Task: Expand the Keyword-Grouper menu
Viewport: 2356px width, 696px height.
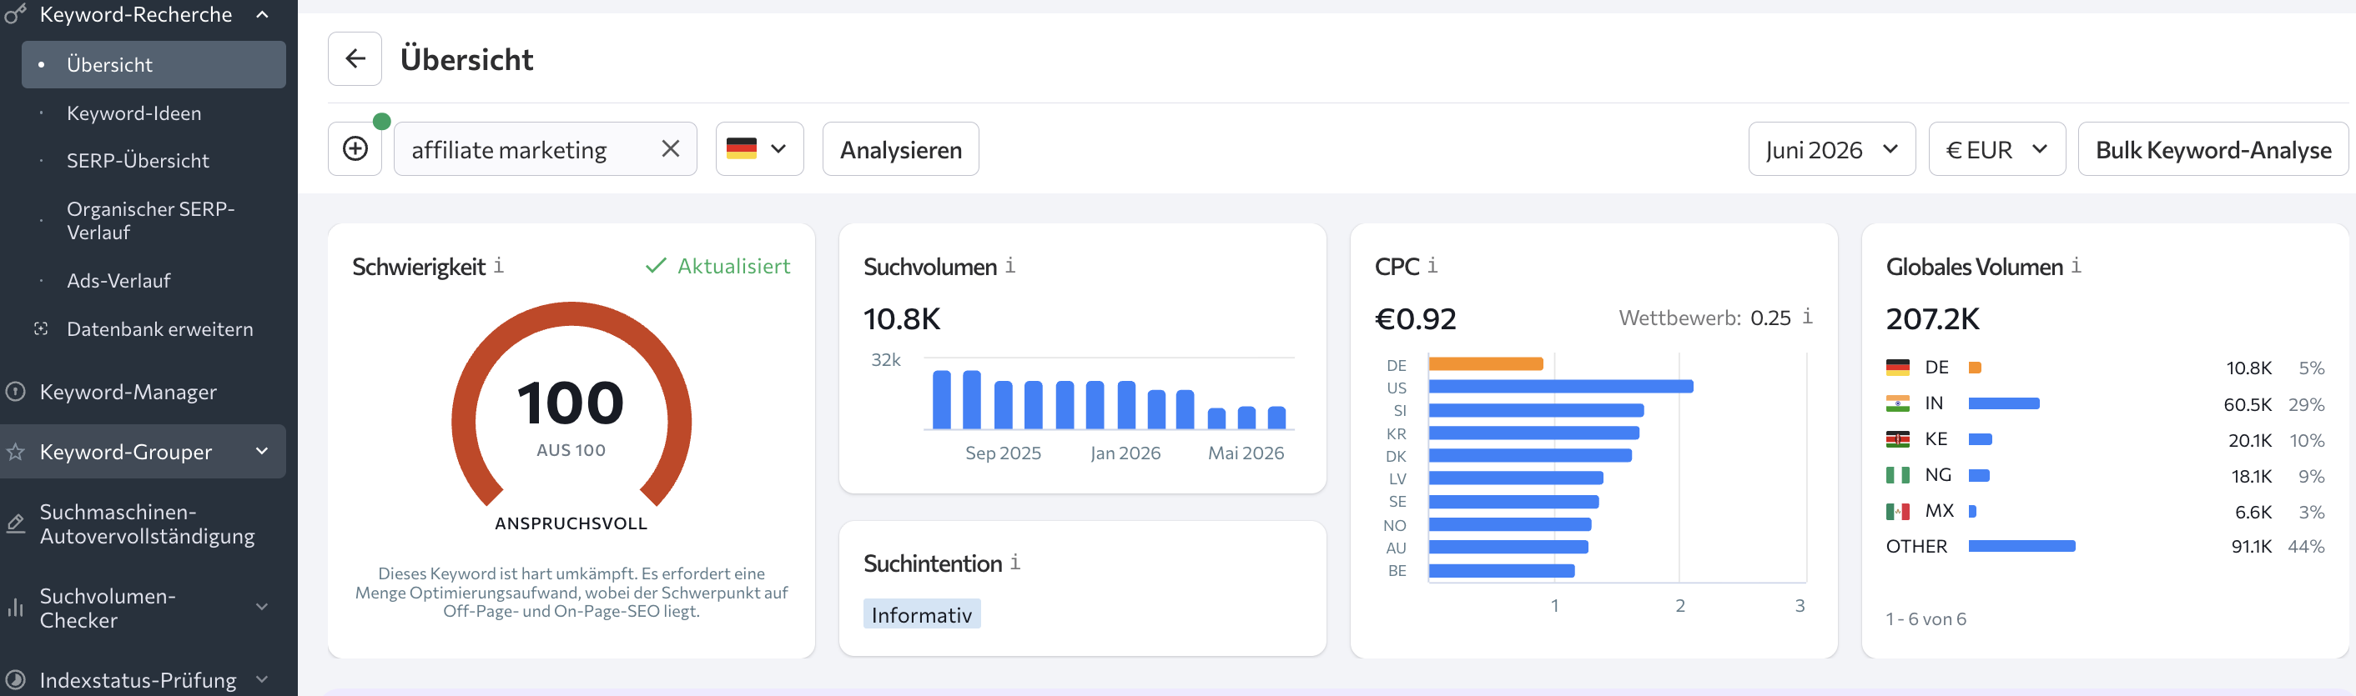Action: pyautogui.click(x=263, y=451)
